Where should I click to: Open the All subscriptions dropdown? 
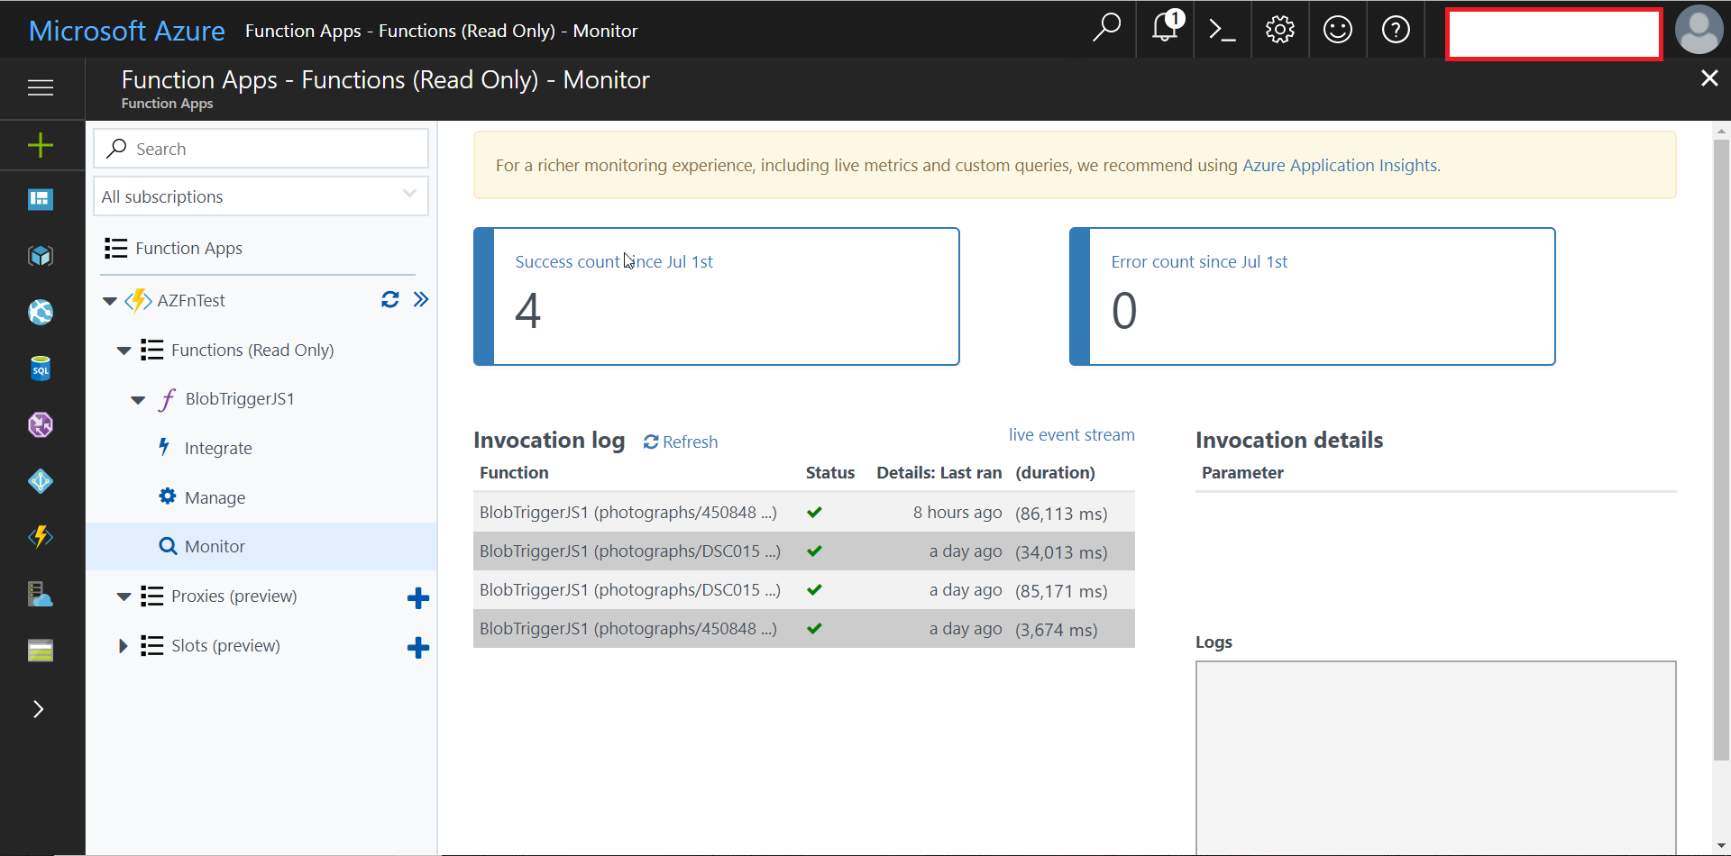pos(261,196)
